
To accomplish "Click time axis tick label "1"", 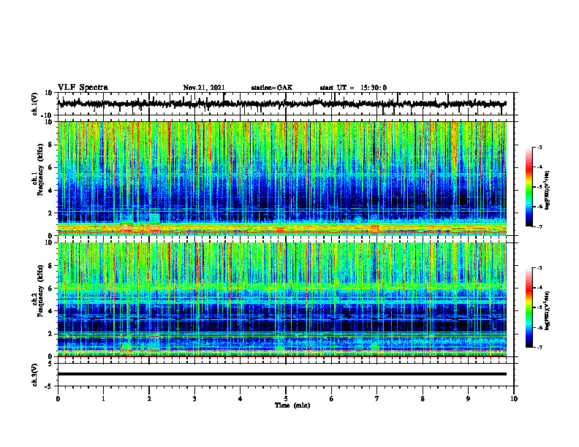I will (103, 399).
